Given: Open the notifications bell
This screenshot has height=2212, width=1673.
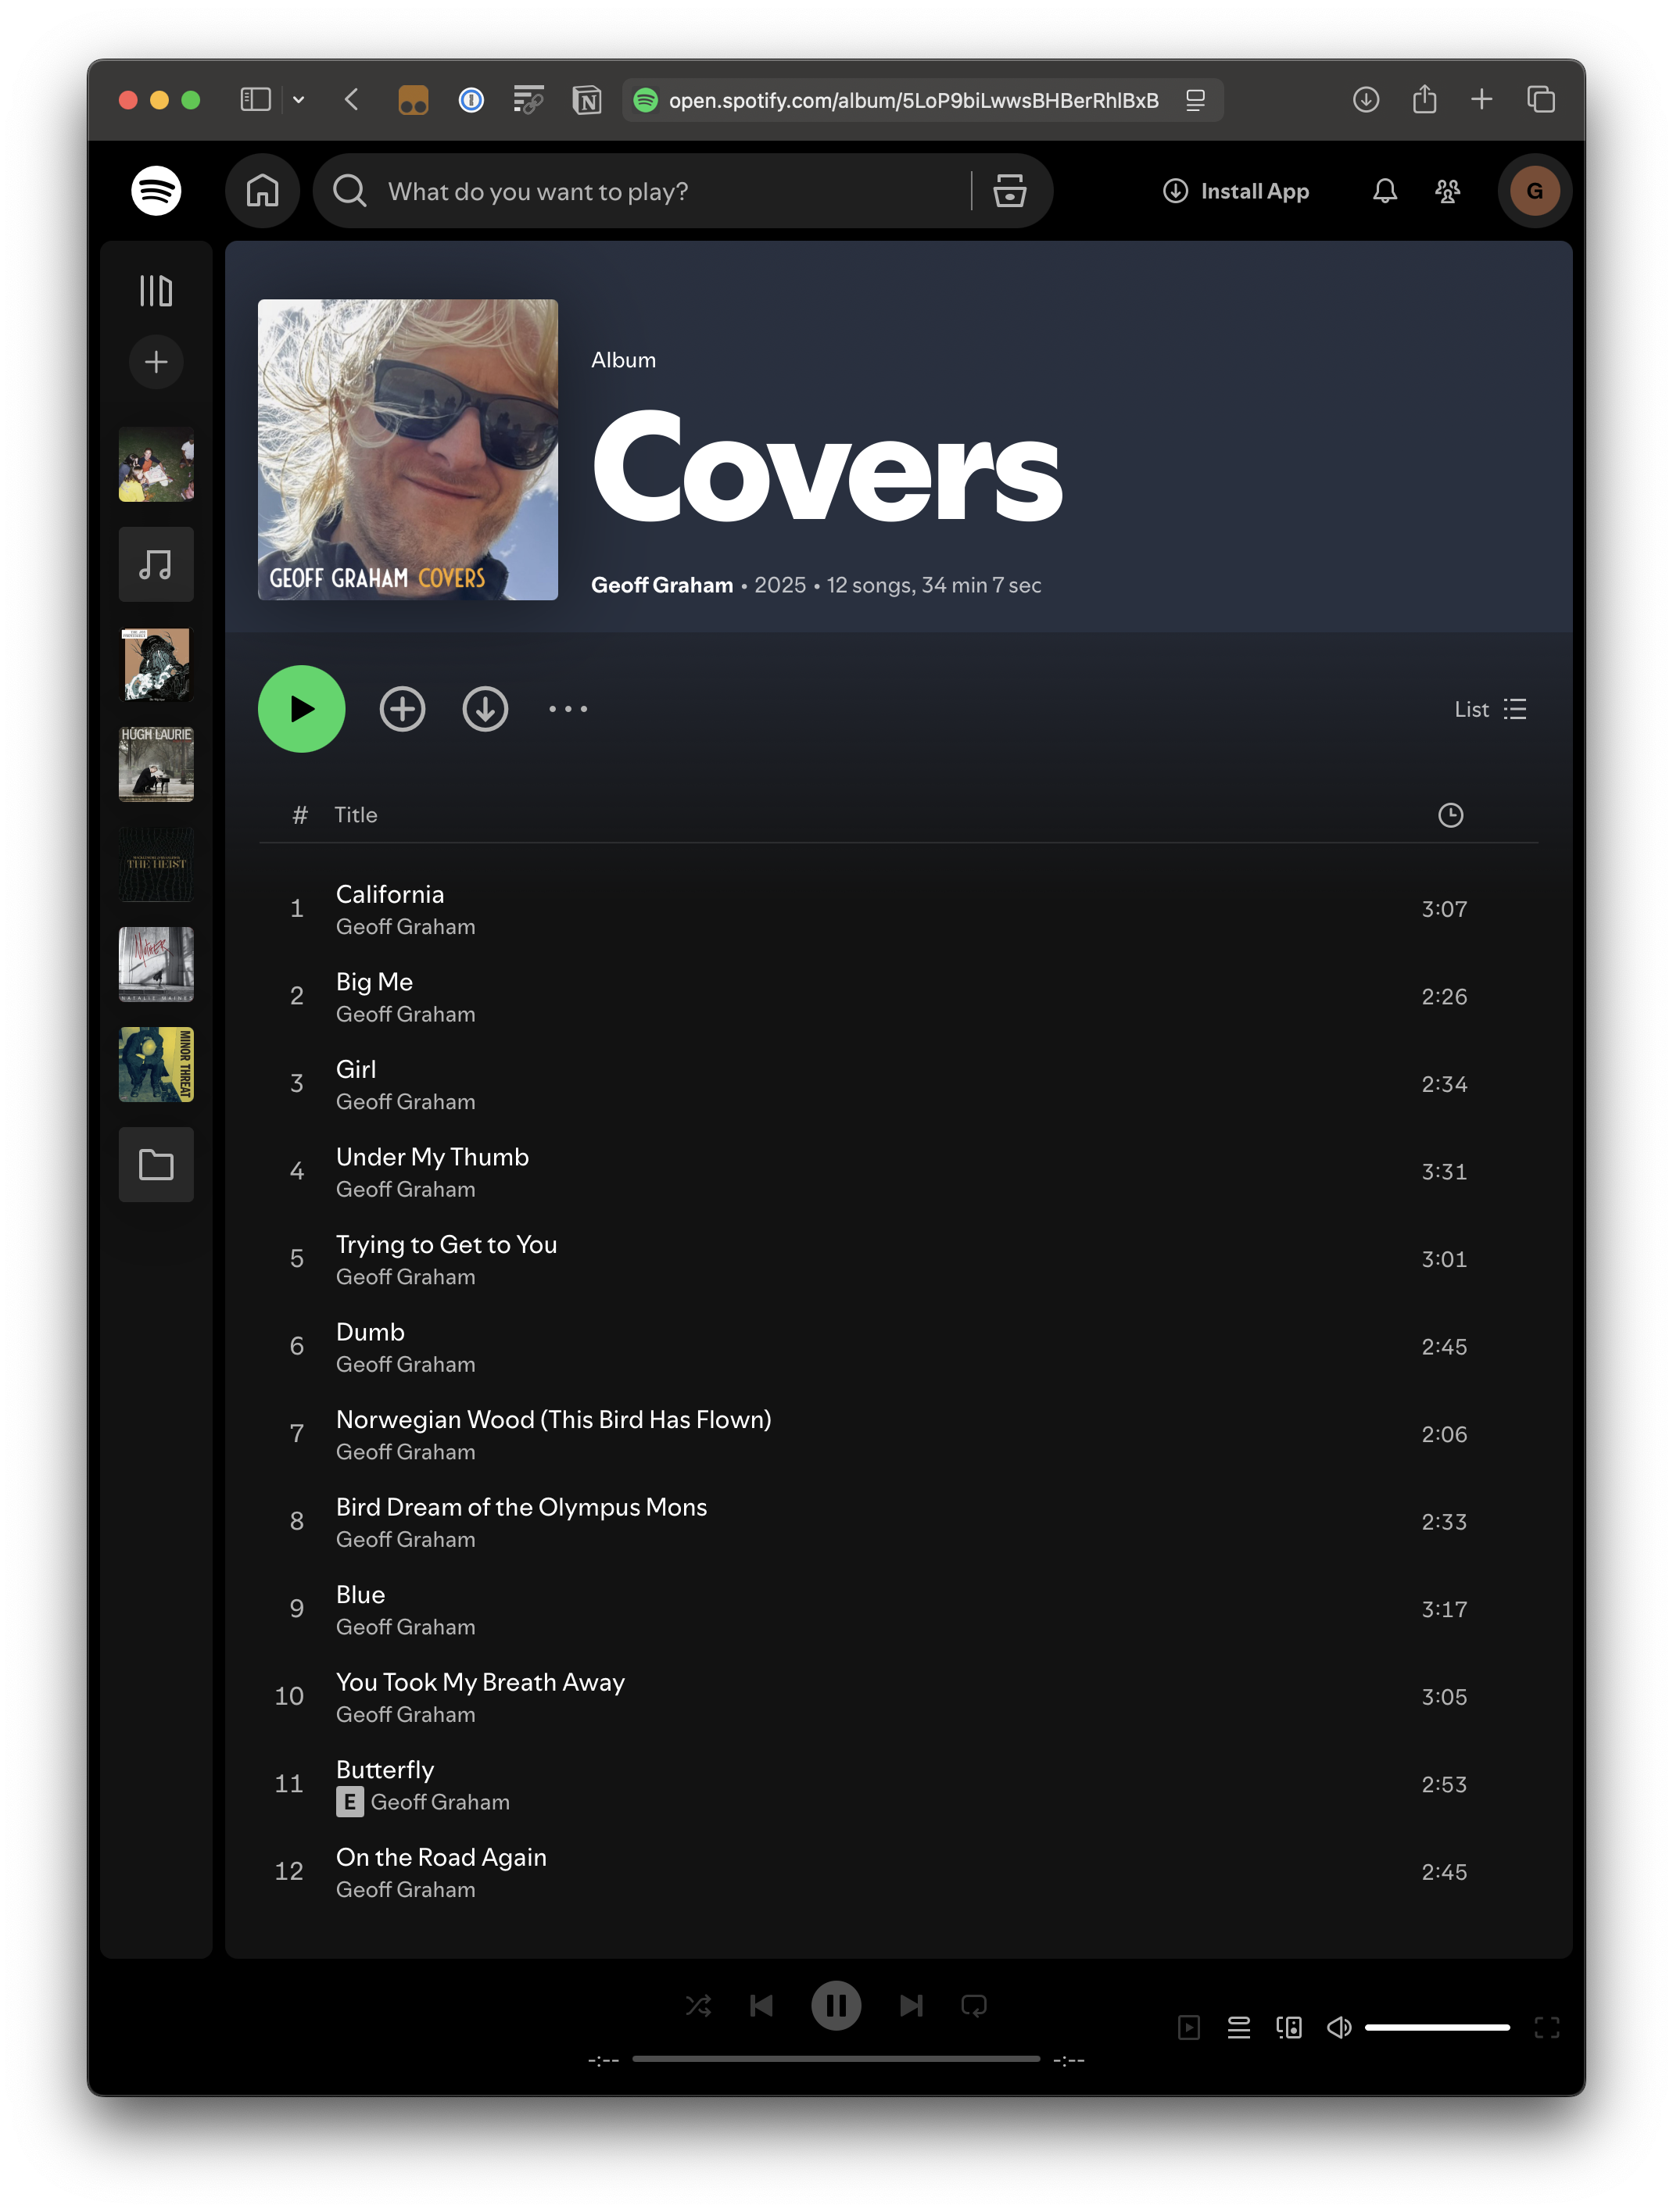Looking at the screenshot, I should pos(1384,191).
